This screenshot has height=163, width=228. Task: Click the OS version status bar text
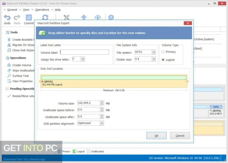(x=184, y=158)
